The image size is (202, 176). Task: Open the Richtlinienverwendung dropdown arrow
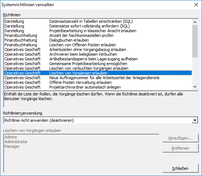click(195, 120)
